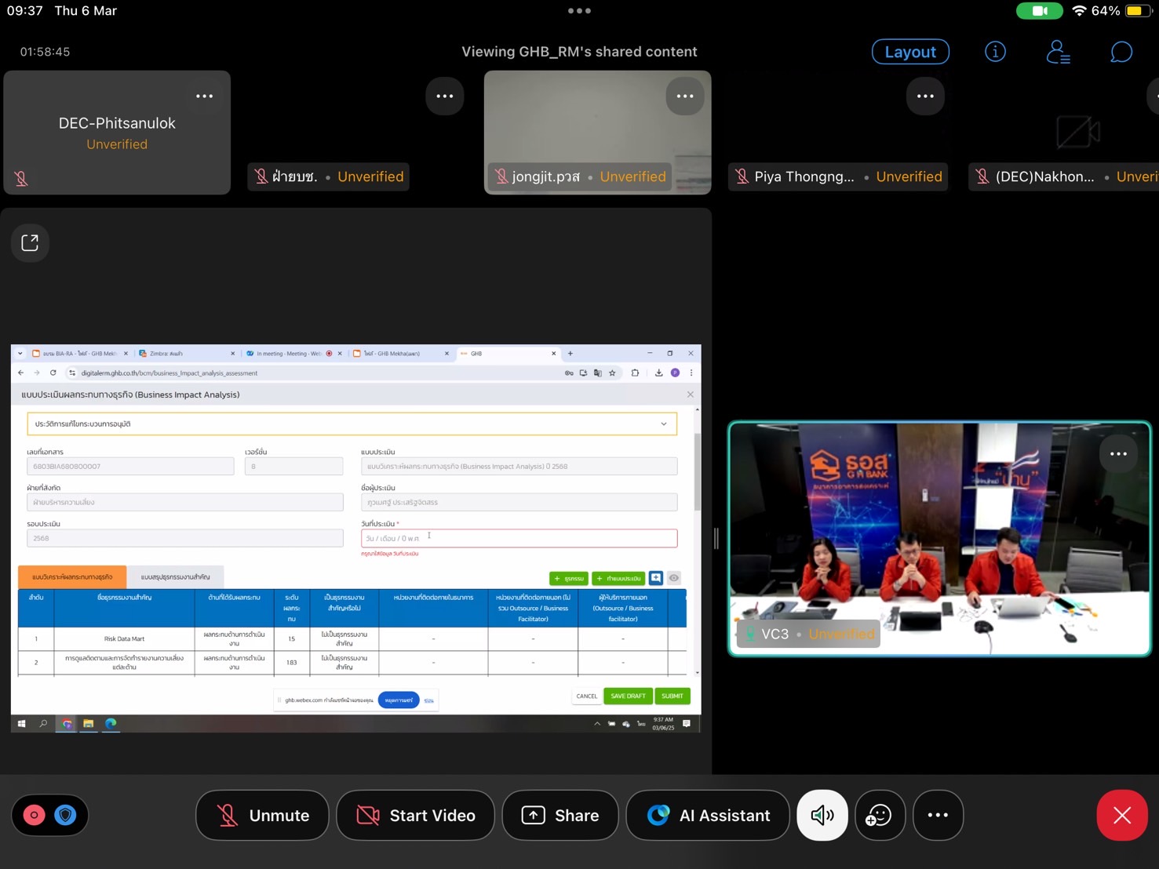
Task: Open more options on VC3 video tile
Action: [1117, 454]
